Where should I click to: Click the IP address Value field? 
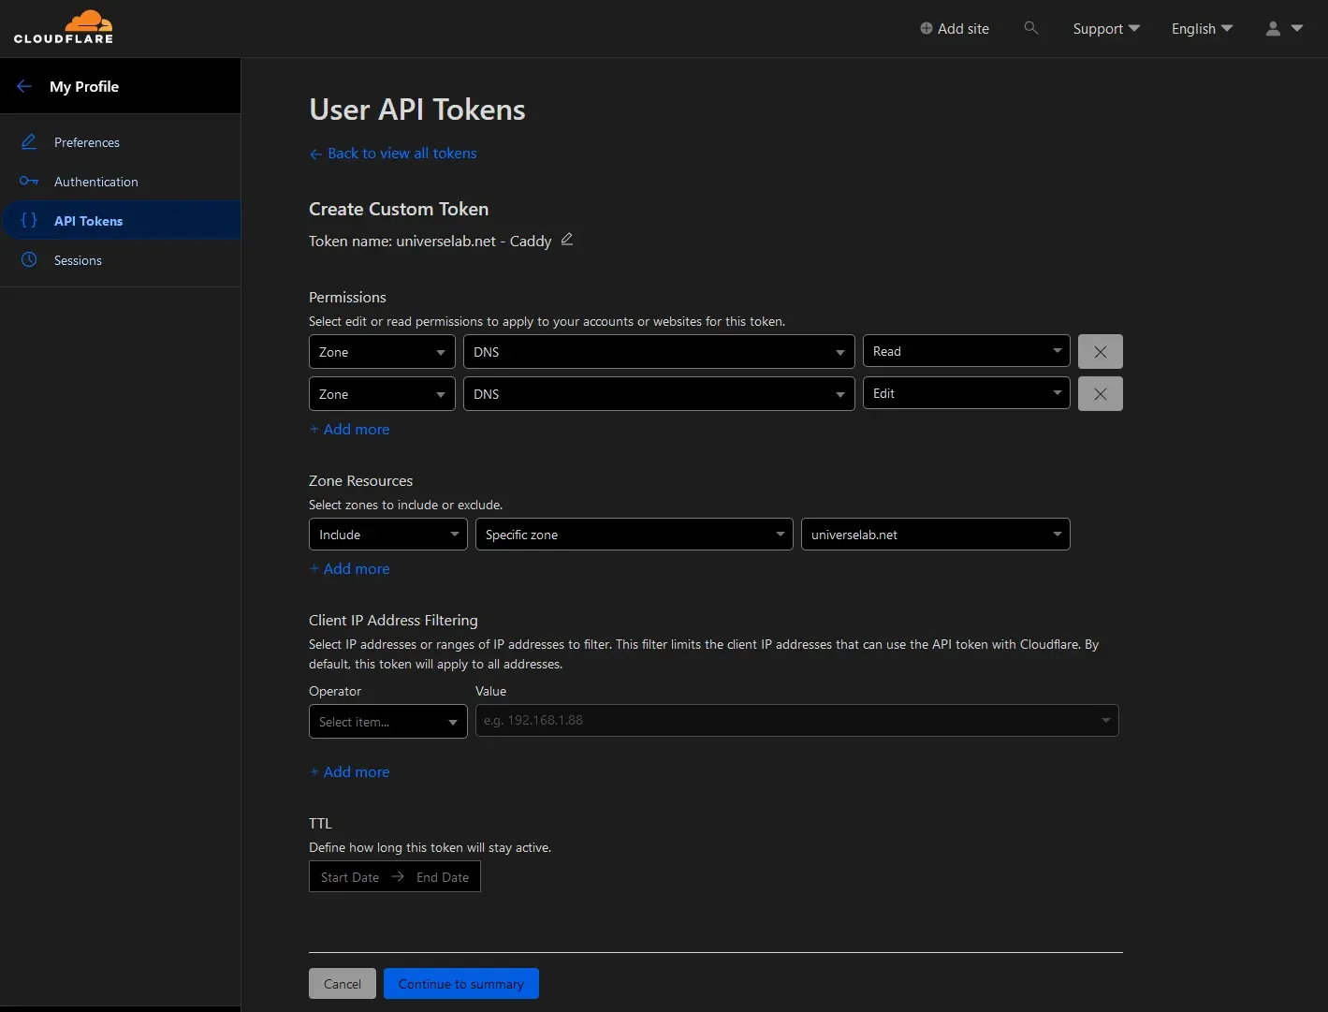pyautogui.click(x=797, y=720)
